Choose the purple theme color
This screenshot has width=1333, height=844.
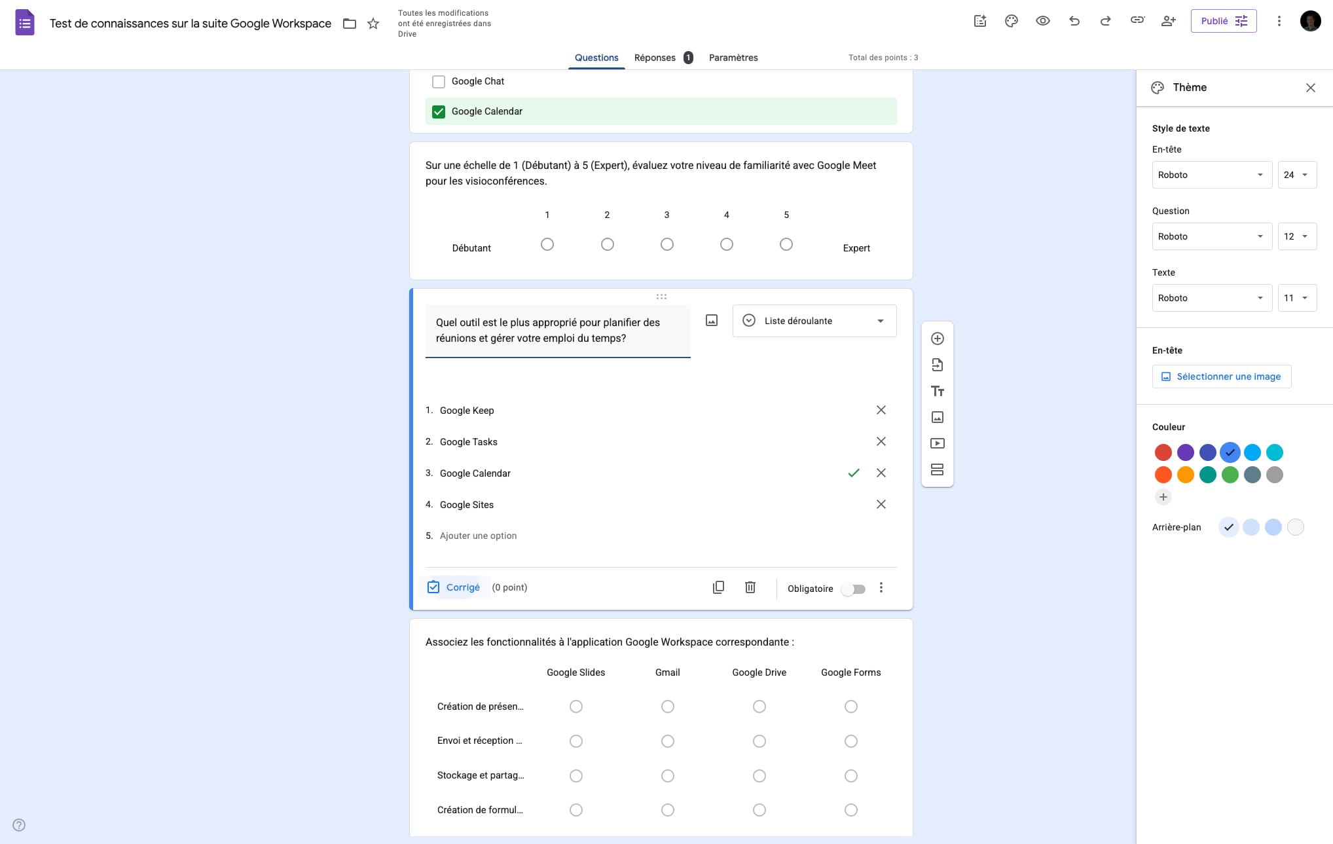1186,452
